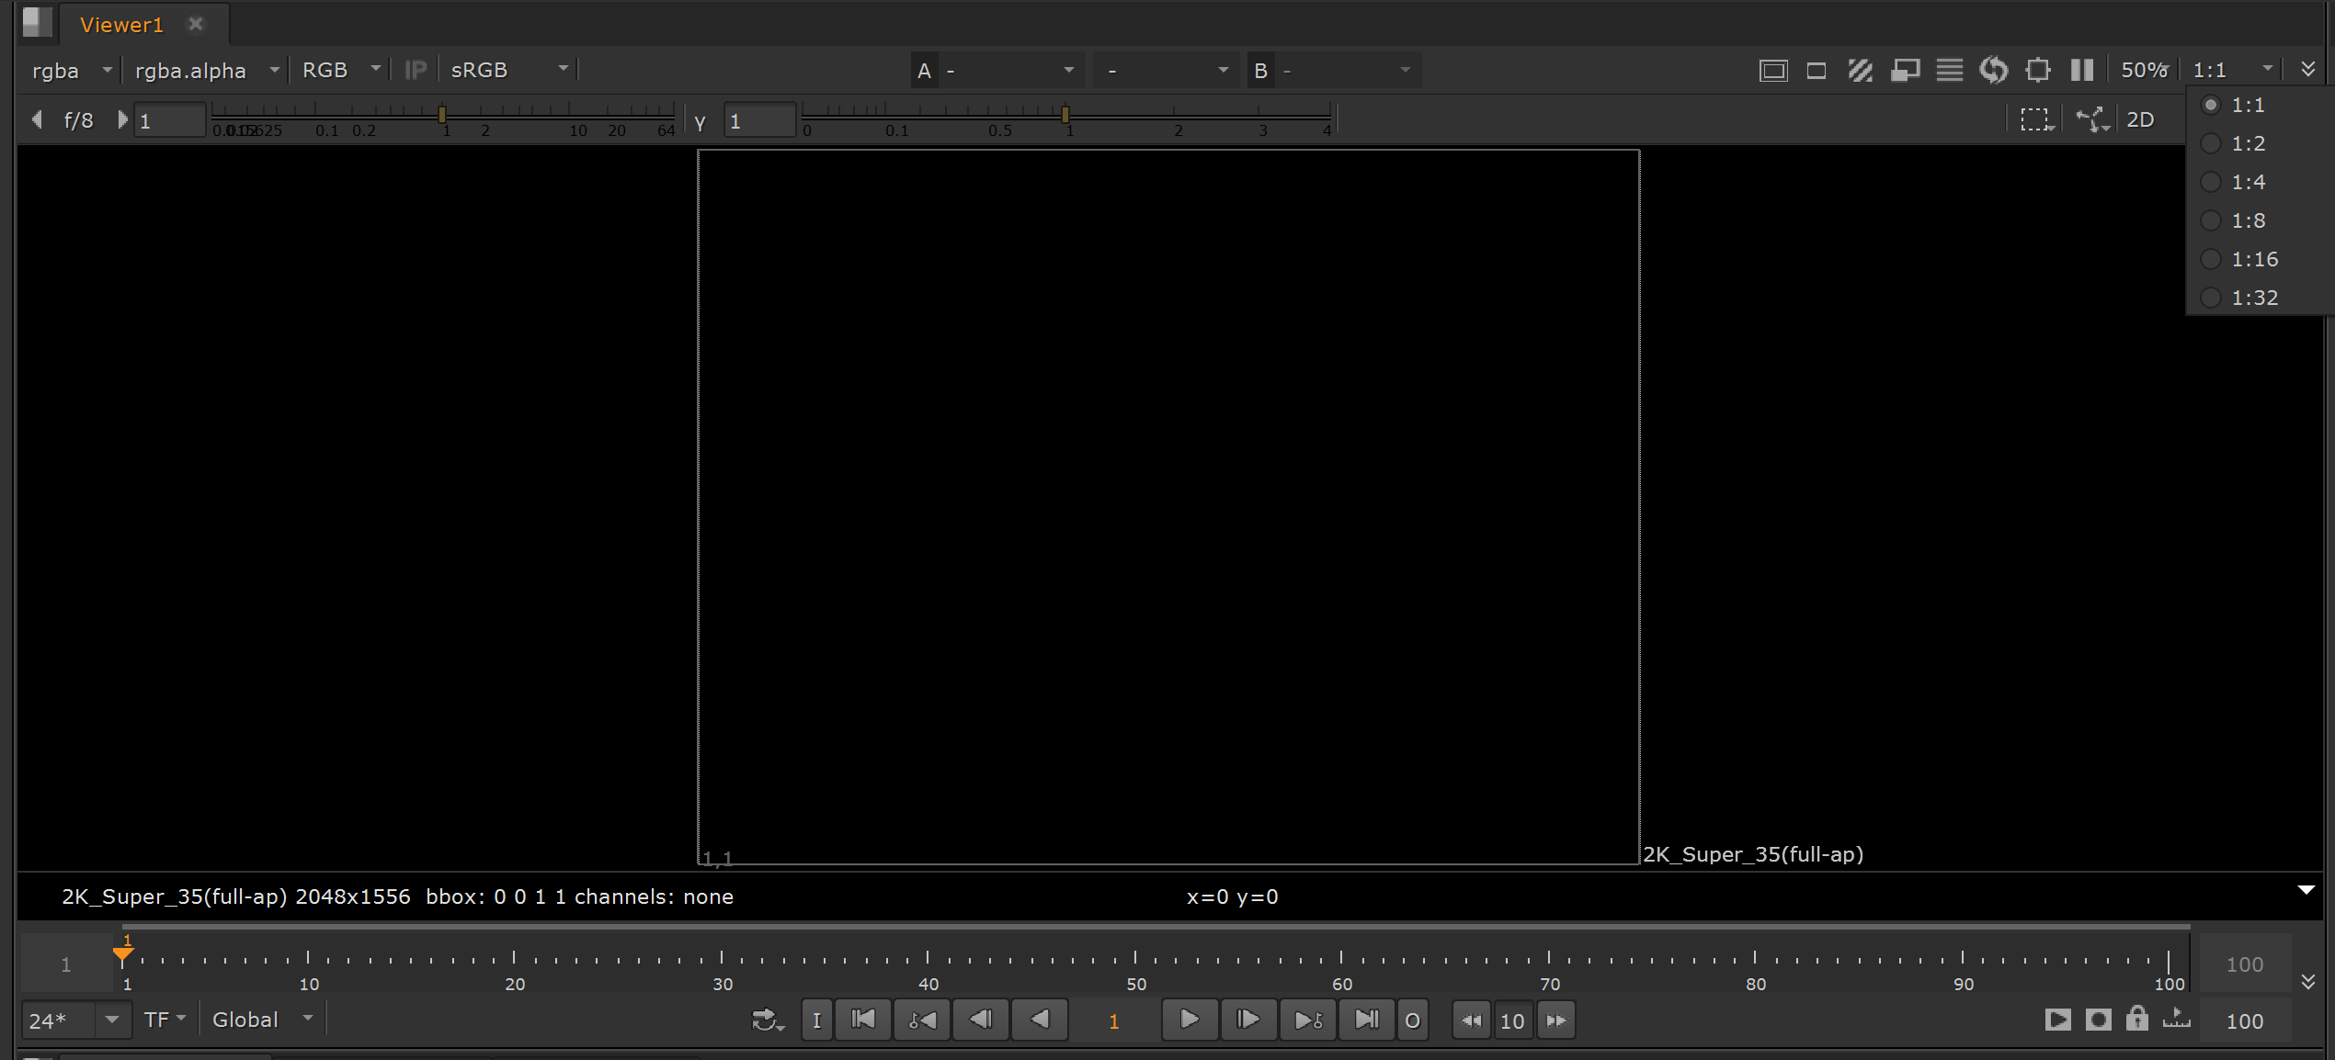Screen dimensions: 2335x1060
Task: Click the 2D view mode button
Action: coord(2142,118)
